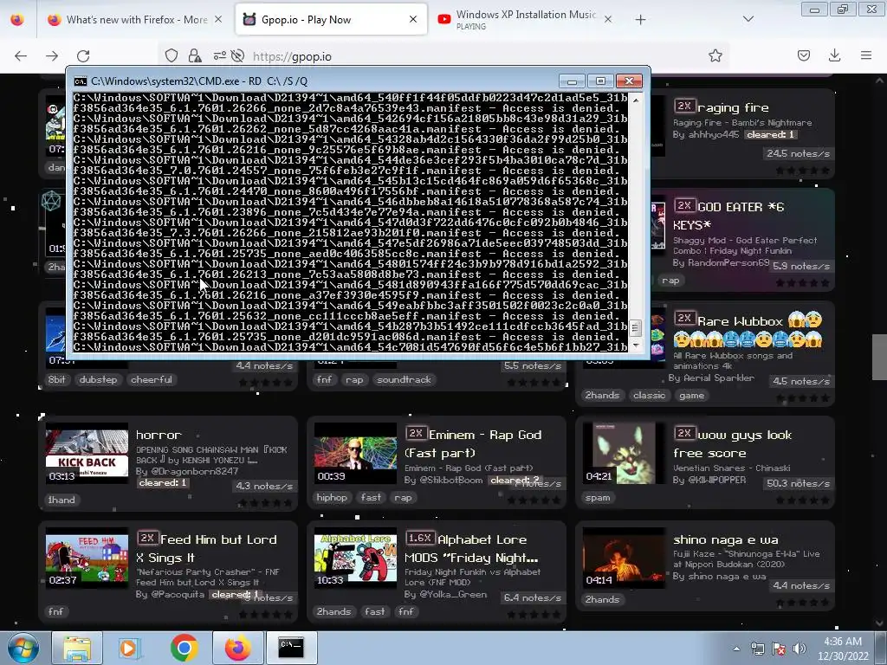Click the 2X badge on raging fire
Screen dimensions: 887x665
684,106
